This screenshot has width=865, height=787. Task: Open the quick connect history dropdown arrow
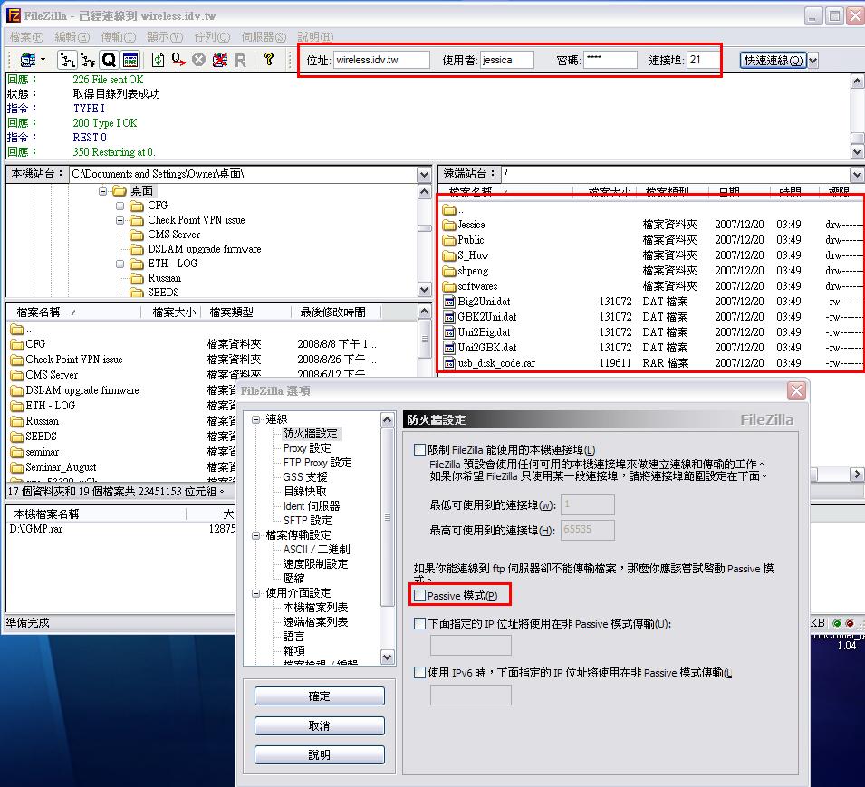click(812, 61)
